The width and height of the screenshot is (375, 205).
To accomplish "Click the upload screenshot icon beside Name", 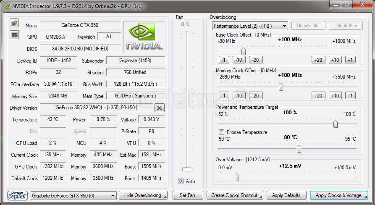I will (14, 23).
